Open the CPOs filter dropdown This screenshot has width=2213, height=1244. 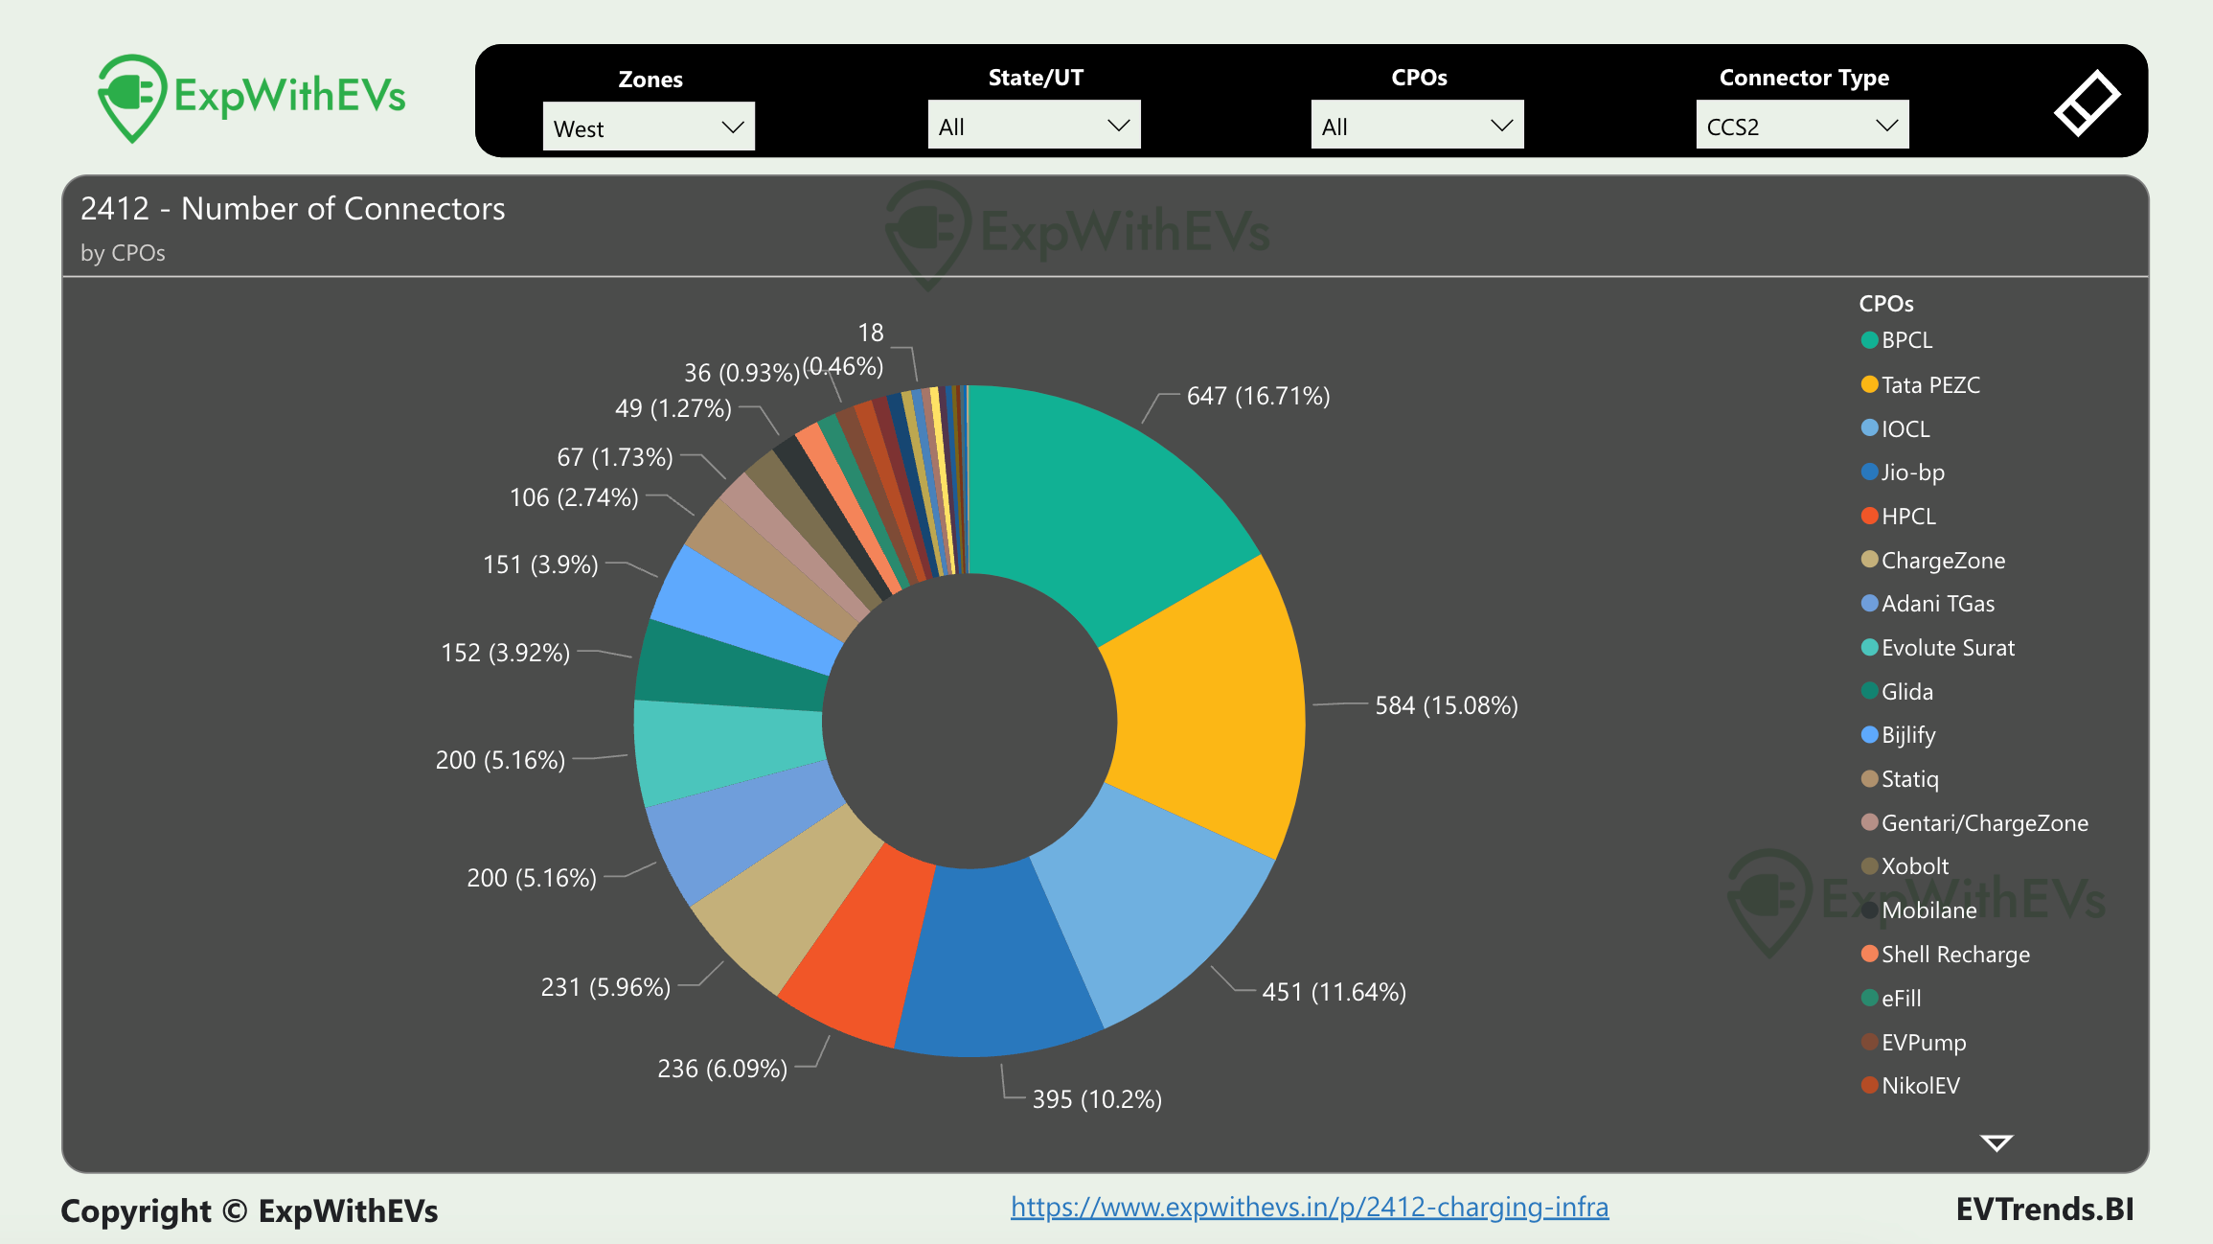coord(1417,126)
